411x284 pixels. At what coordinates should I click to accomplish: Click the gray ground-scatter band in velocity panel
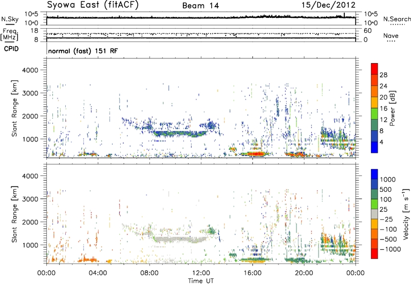pos(179,239)
